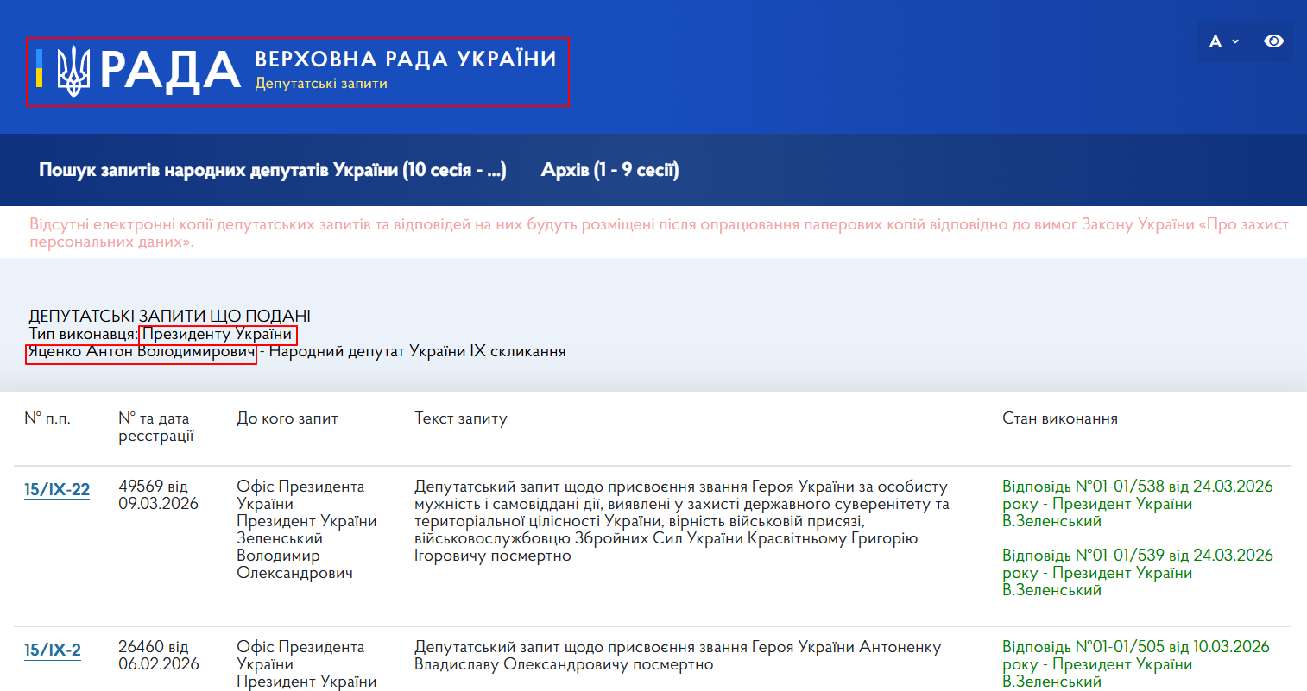Open reply 'Відповідь N°01-01/538 від 24.03.2026'
The height and width of the screenshot is (691, 1307).
1138,504
